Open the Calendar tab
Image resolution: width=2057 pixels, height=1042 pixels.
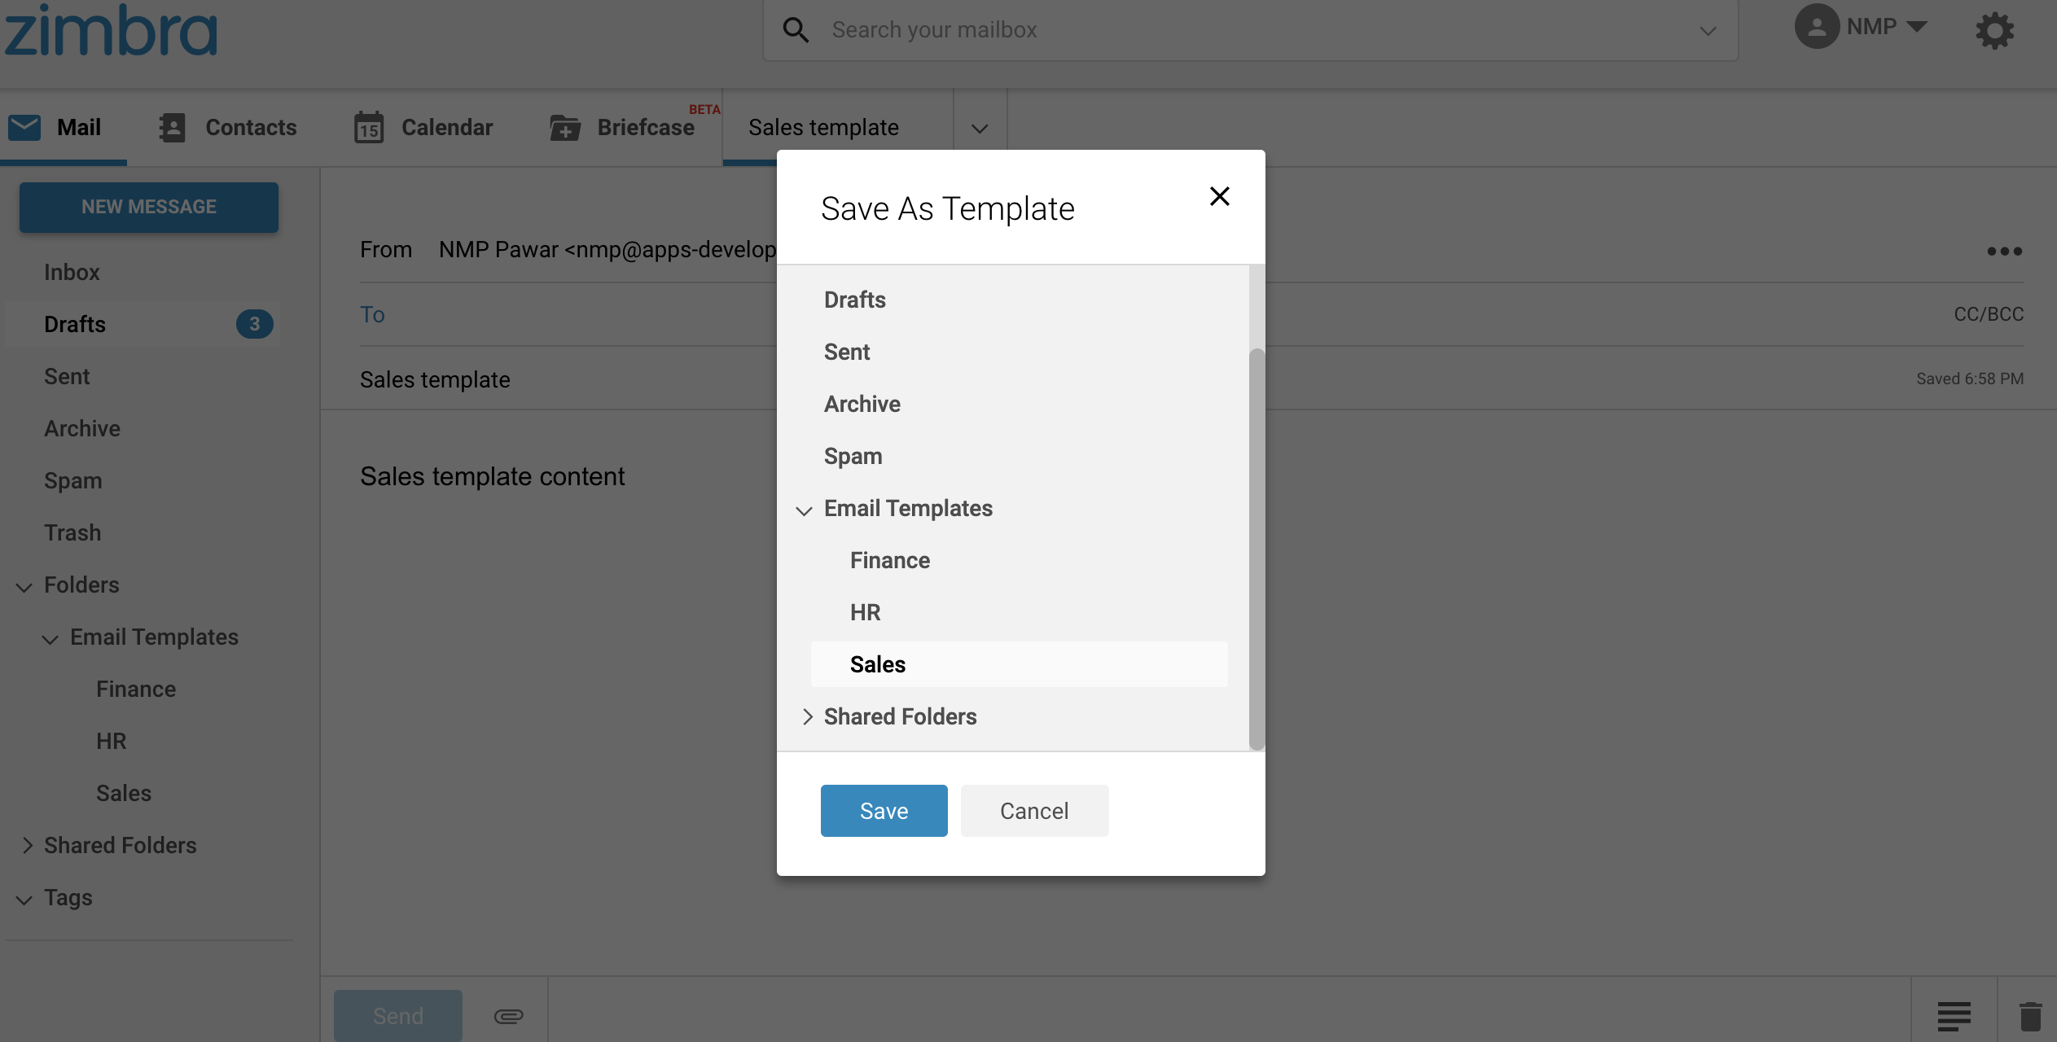coord(423,127)
